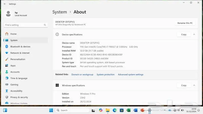Click the OneDrive cloud tray icon
The width and height of the screenshot is (203, 114).
(x=170, y=110)
